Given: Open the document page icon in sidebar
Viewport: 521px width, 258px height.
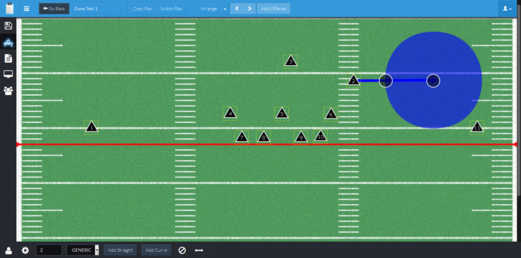Looking at the screenshot, I should point(8,59).
